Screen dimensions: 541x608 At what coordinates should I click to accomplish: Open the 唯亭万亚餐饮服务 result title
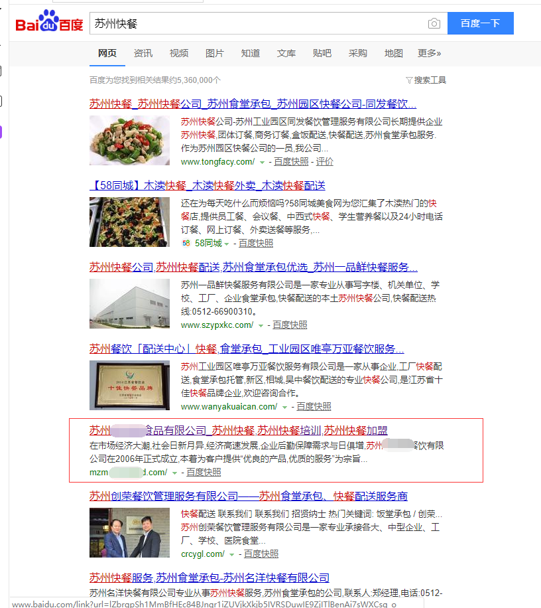pyautogui.click(x=247, y=348)
